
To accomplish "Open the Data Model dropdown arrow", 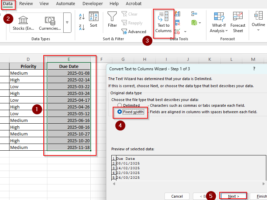I will (x=200, y=23).
